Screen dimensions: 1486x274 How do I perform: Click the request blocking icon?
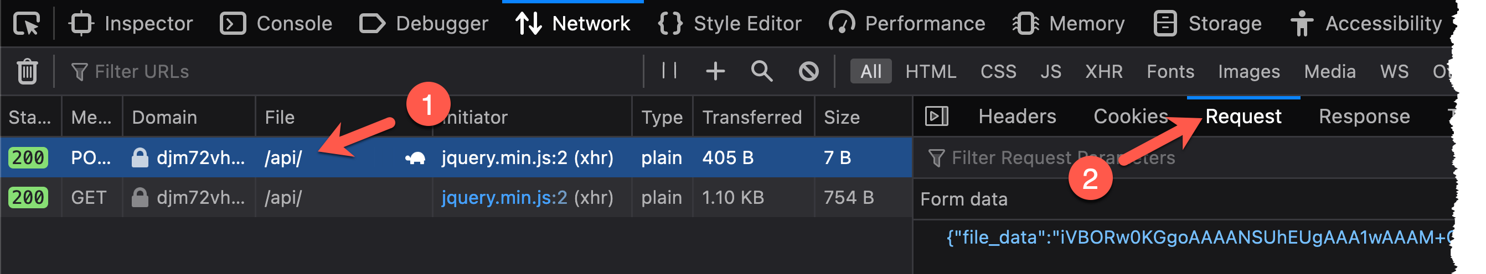coord(808,71)
